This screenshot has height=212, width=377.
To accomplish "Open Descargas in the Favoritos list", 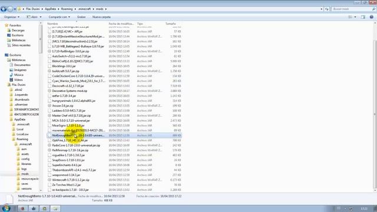I will (x=18, y=30).
